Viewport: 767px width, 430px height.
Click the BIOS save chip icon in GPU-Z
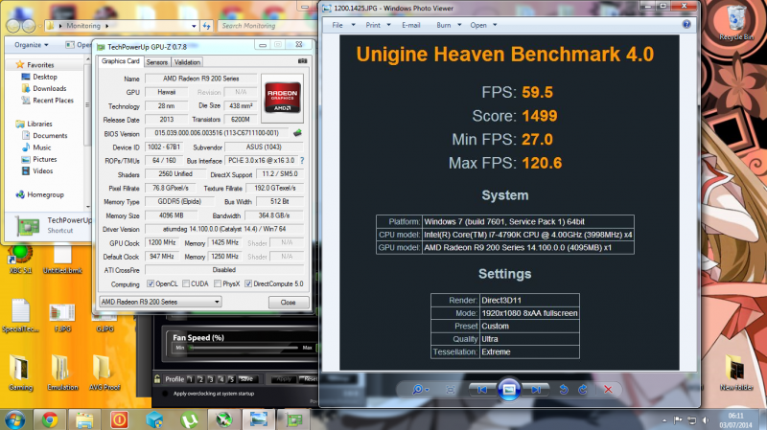coord(297,132)
